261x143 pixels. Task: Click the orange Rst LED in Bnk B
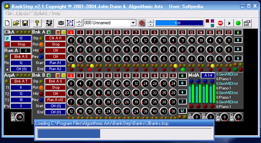pyautogui.click(x=41, y=87)
